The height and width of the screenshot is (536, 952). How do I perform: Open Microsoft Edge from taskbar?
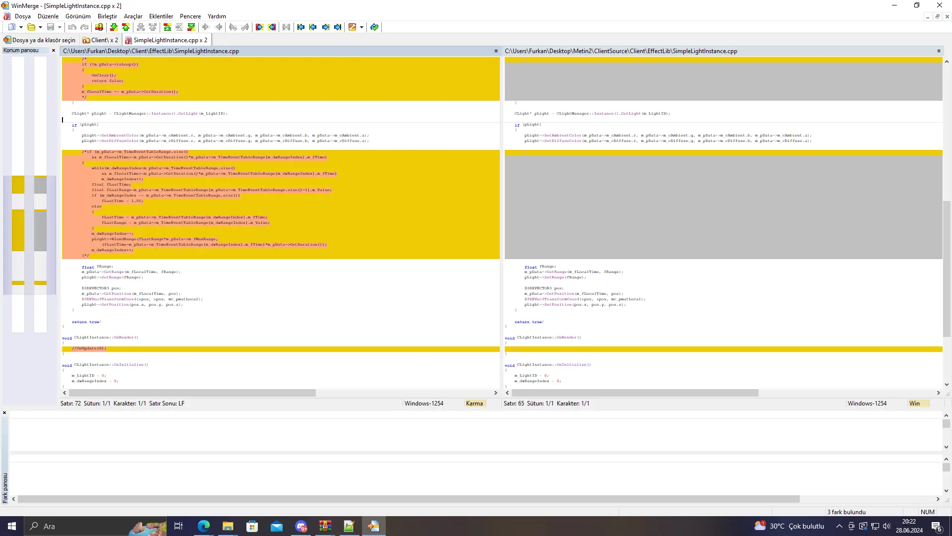[x=204, y=526]
